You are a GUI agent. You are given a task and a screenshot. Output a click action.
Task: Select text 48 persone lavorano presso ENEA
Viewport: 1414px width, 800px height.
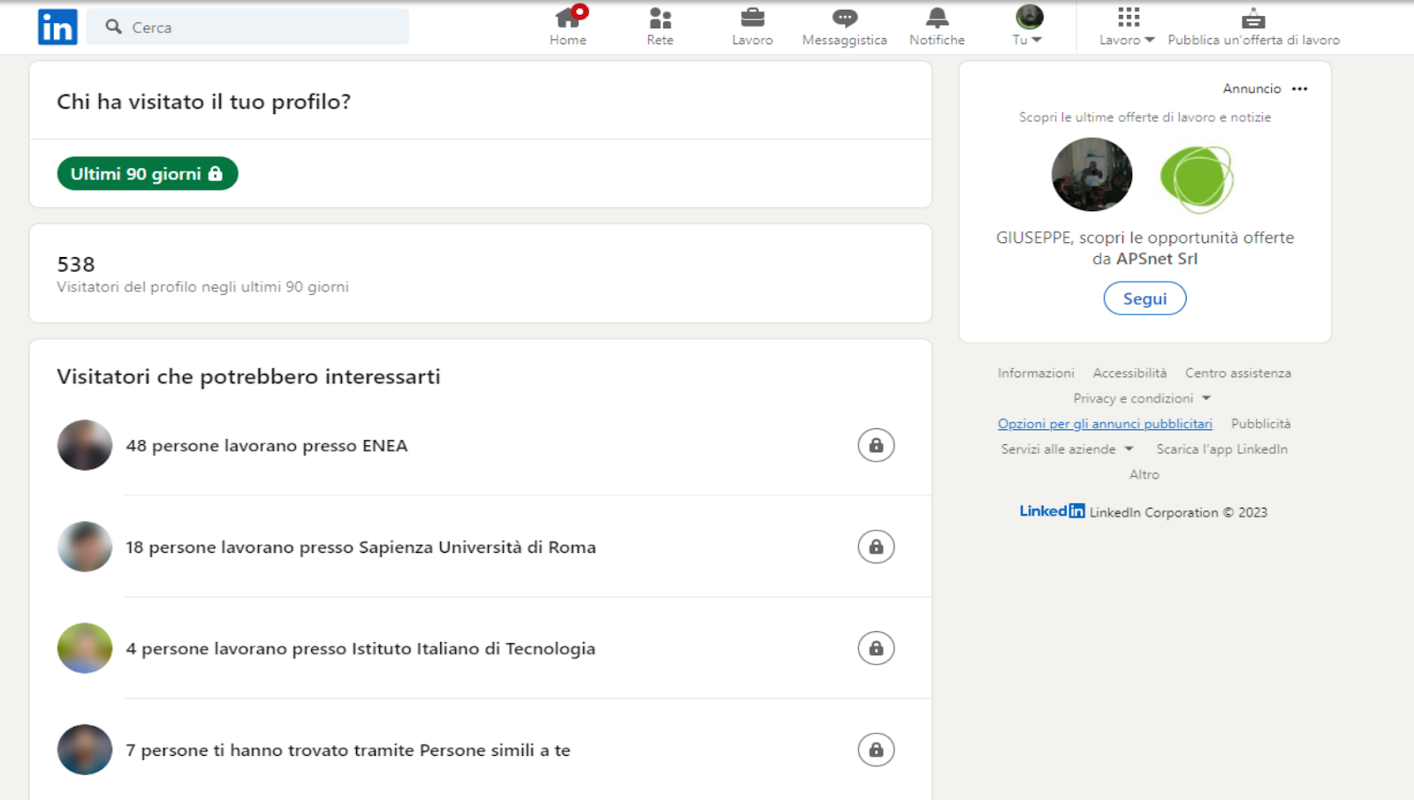(267, 446)
